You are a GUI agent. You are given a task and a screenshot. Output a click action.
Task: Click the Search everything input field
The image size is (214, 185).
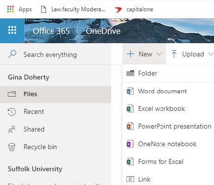[55, 54]
